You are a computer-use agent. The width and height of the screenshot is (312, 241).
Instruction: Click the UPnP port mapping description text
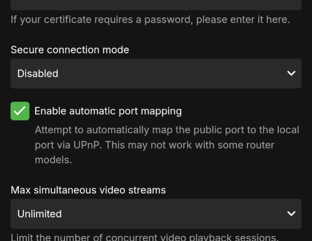[x=167, y=145]
